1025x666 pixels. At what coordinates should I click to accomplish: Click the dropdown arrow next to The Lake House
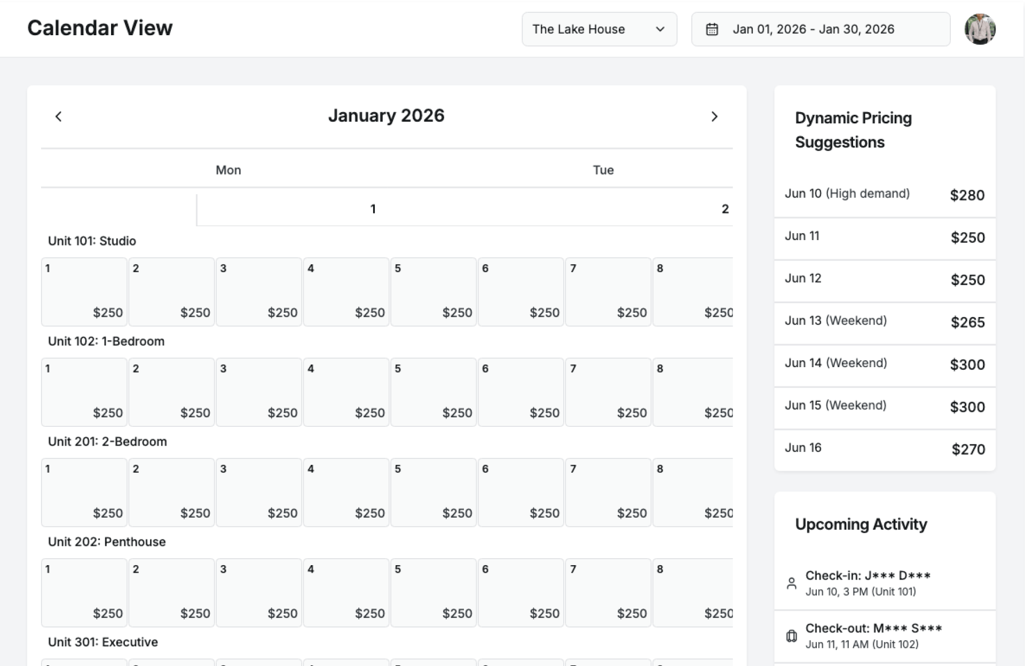(x=660, y=29)
